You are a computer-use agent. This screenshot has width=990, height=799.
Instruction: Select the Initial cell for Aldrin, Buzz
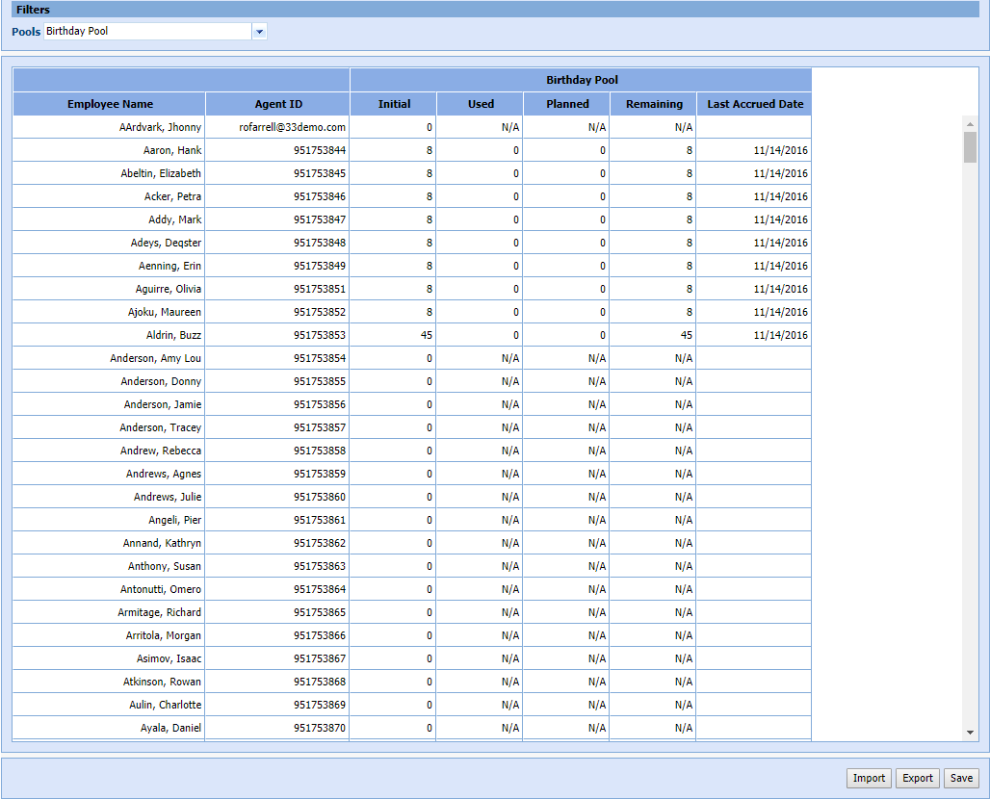394,335
